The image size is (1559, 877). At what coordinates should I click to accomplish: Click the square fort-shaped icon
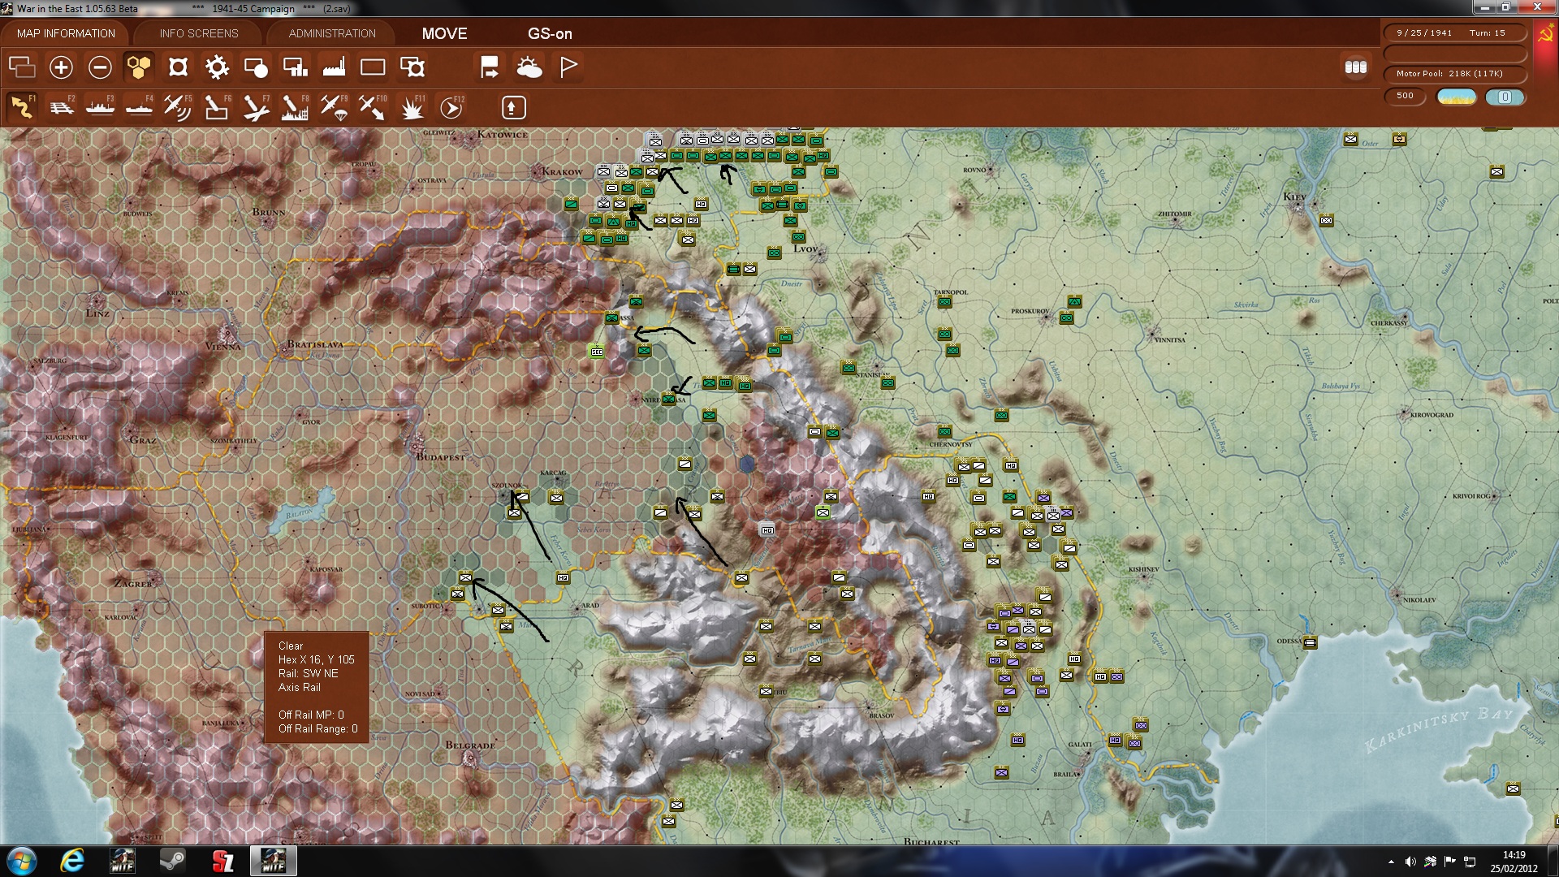[178, 67]
